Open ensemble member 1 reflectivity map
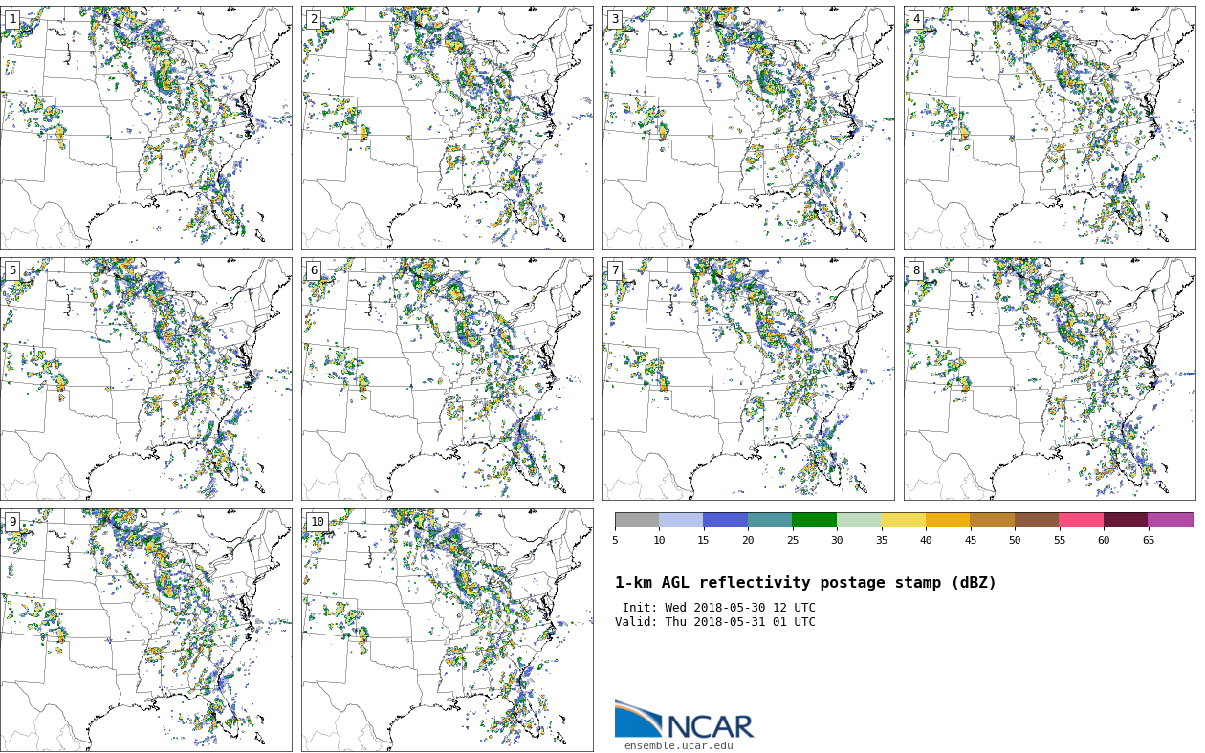 pyautogui.click(x=145, y=128)
